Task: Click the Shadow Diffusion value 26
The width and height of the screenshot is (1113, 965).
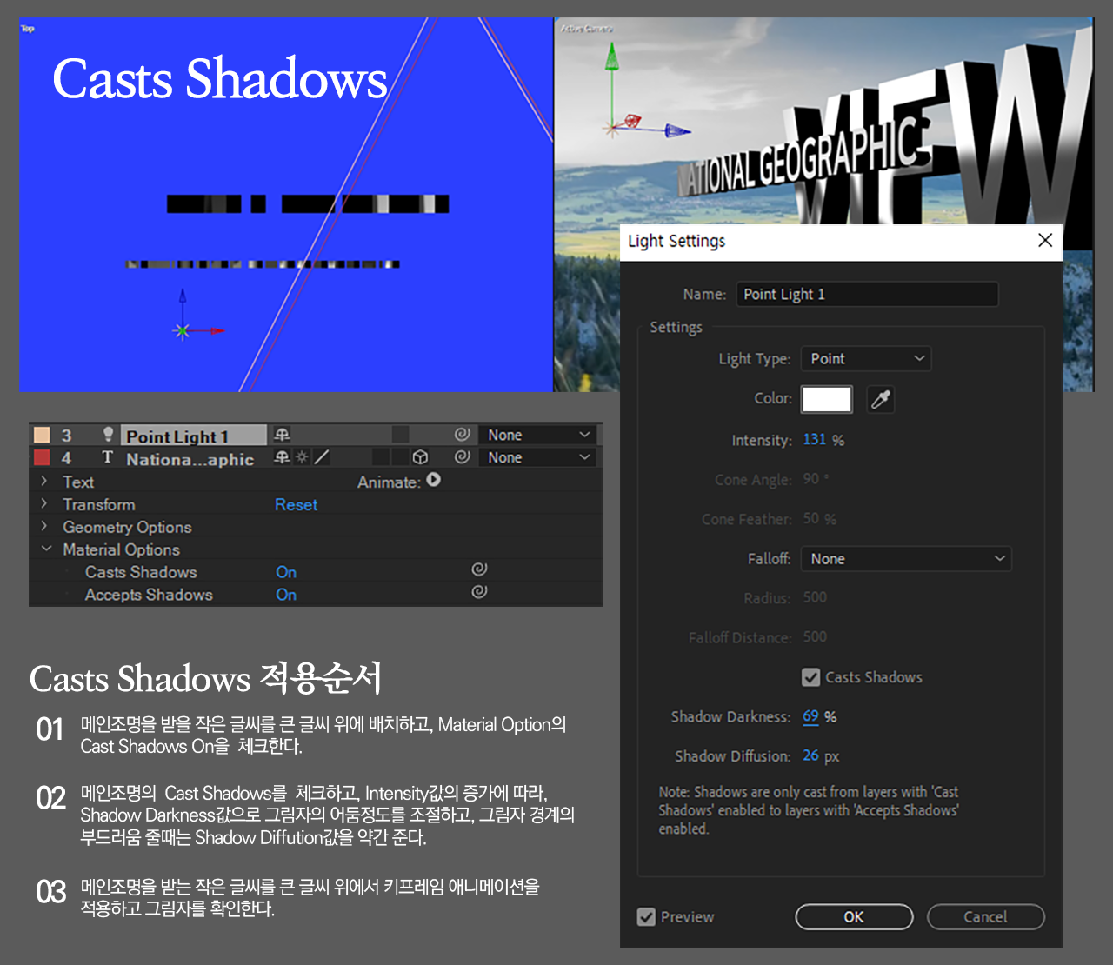Action: 810,755
